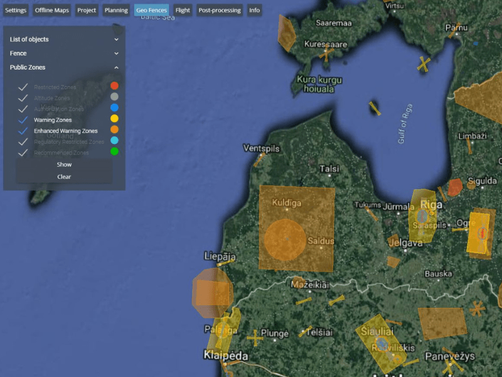This screenshot has width=502, height=377.
Task: Open the Info menu
Action: click(x=255, y=10)
